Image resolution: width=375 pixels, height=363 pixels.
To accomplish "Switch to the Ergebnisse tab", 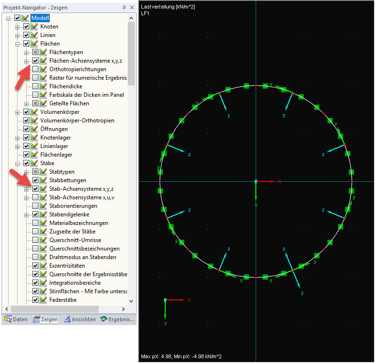I will (x=117, y=319).
